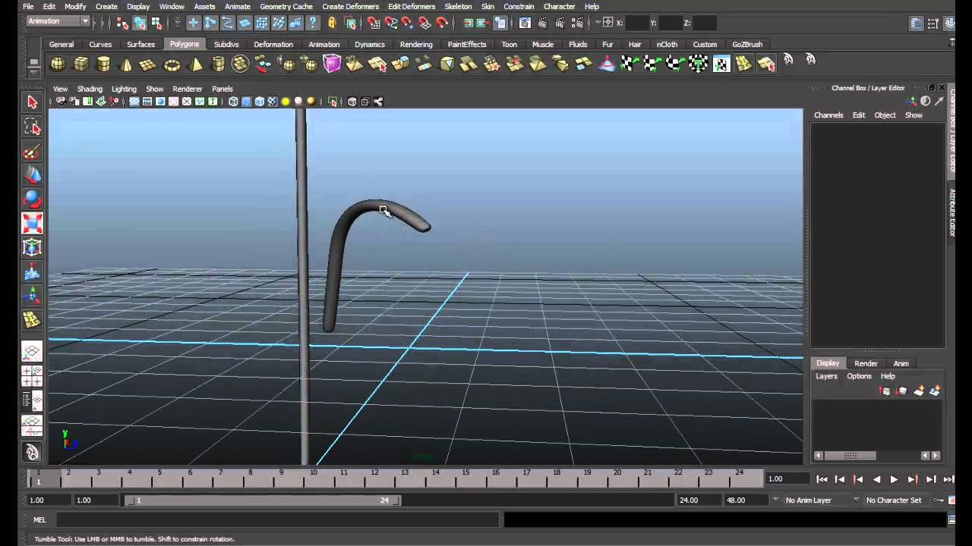The width and height of the screenshot is (972, 546).
Task: Select the arrow Select tool
Action: coord(32,102)
